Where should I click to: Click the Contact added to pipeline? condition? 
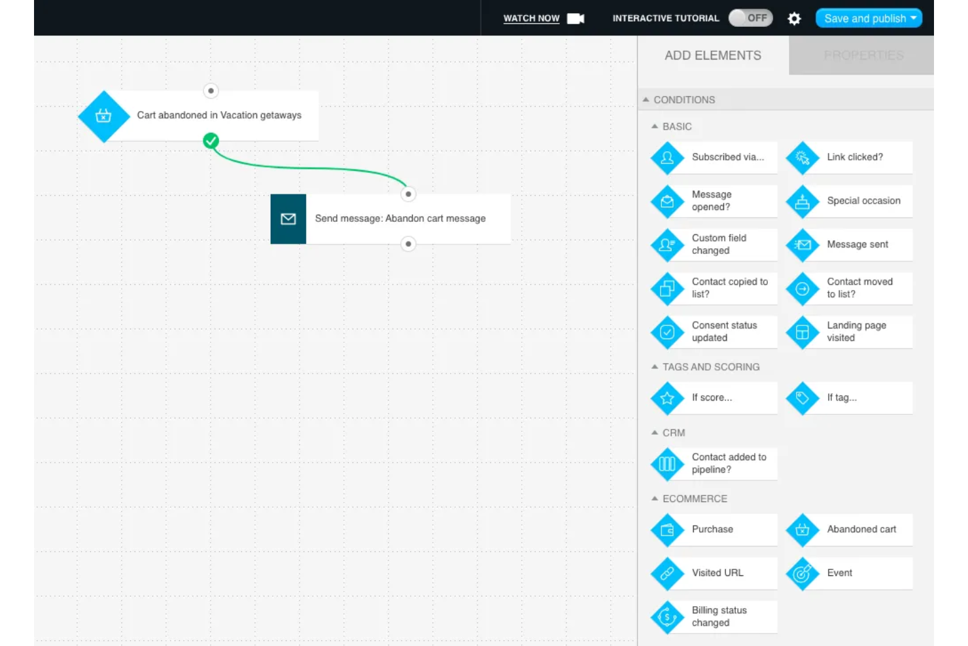(714, 463)
